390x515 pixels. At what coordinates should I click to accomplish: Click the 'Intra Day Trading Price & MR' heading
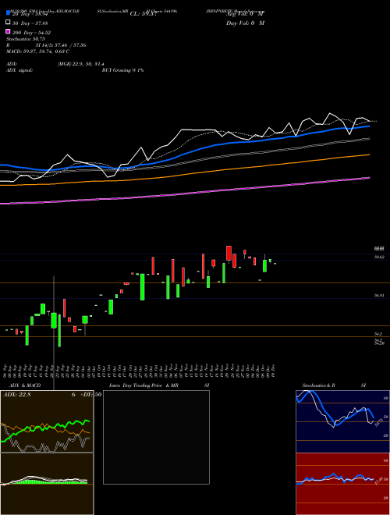[x=144, y=385]
